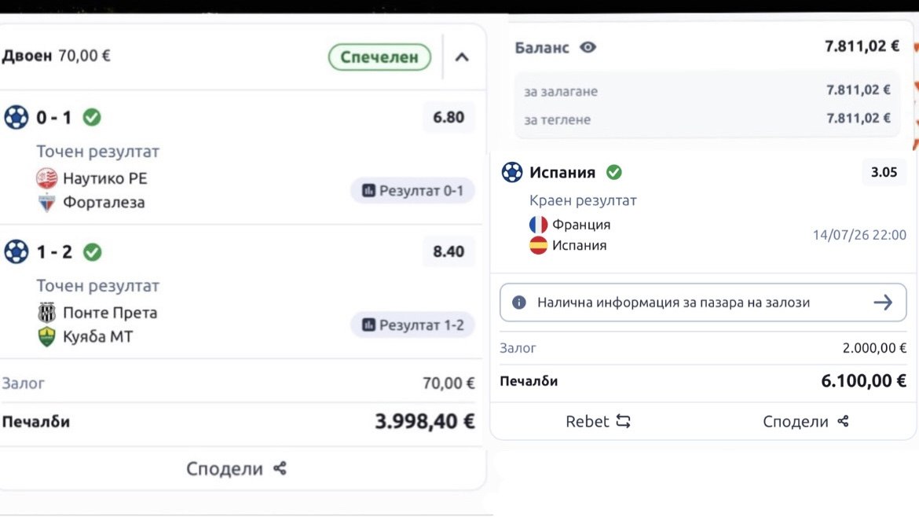Share the Испания bet via Сподели
919x517 pixels.
[806, 421]
